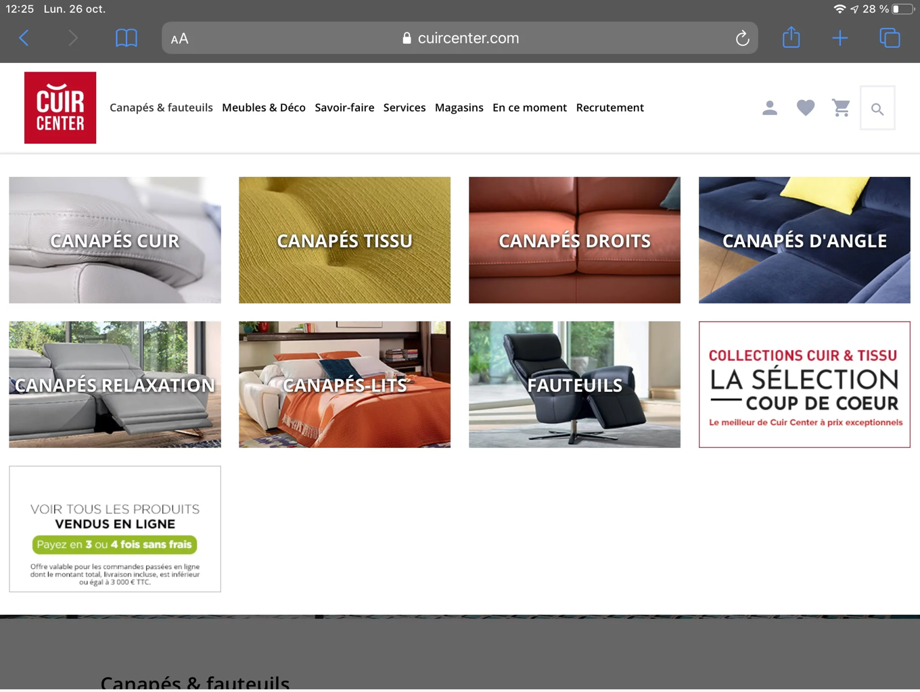
Task: Open the shopping cart
Action: pyautogui.click(x=841, y=108)
